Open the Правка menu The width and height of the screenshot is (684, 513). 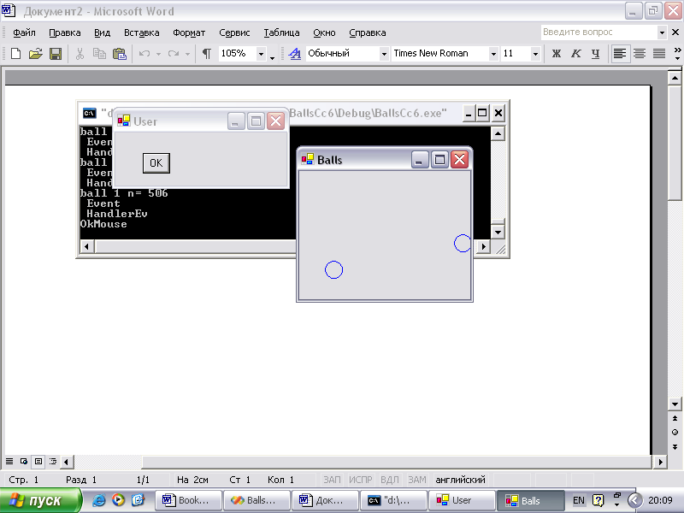(x=65, y=32)
